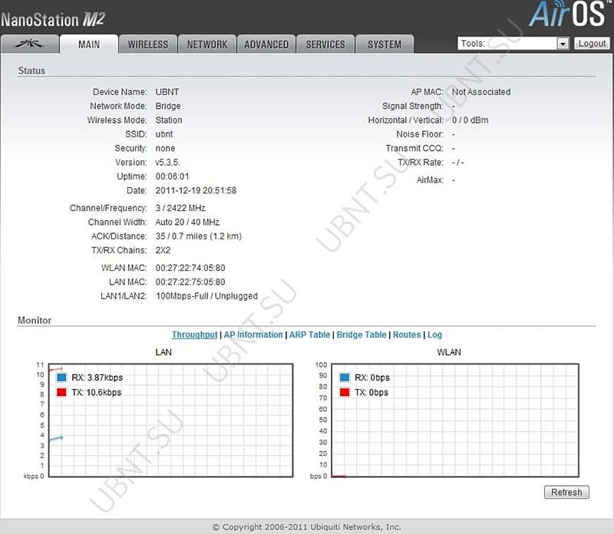
Task: Click the LAN RX: 3.87kbps reading
Action: 97,377
